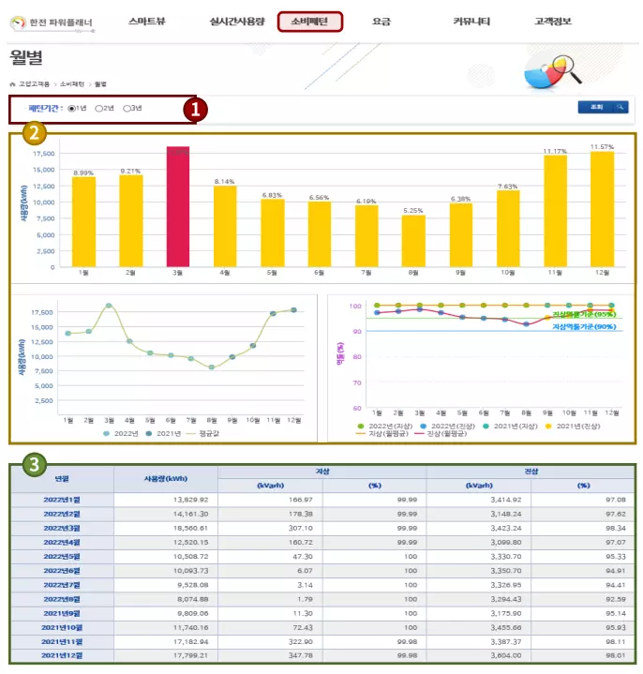The image size is (643, 674).
Task: Toggle the 2022년 series in line chart legend
Action: (x=121, y=434)
